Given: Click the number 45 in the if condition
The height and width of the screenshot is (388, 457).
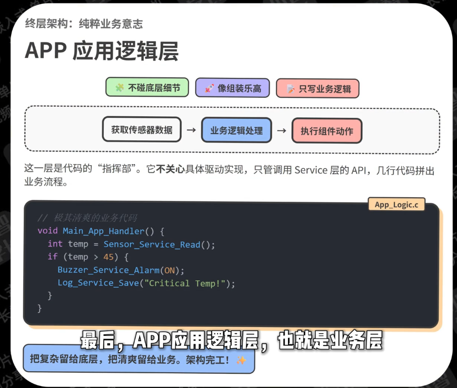Looking at the screenshot, I should [108, 257].
